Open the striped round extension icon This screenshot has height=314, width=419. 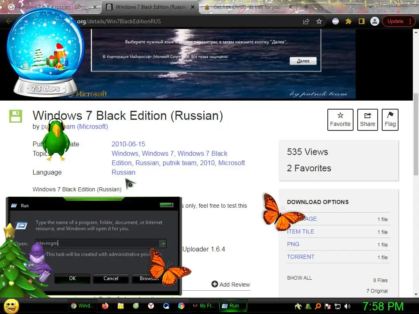point(336,21)
